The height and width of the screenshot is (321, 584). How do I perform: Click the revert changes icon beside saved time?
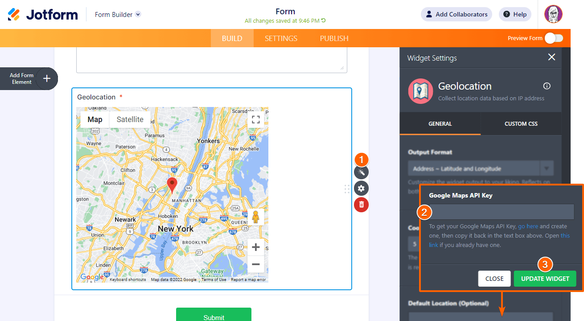pos(323,21)
